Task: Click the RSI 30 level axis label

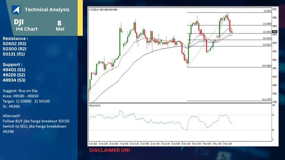Action: (x=273, y=130)
